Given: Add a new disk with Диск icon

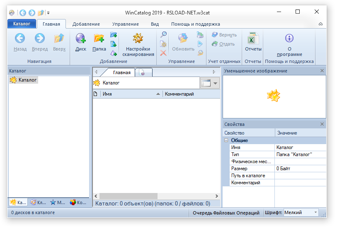Looking at the screenshot, I should click(81, 39).
